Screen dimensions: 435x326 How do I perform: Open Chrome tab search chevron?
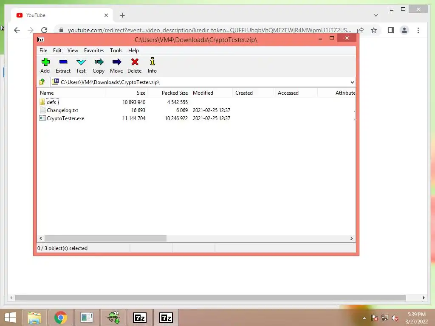coord(376,15)
